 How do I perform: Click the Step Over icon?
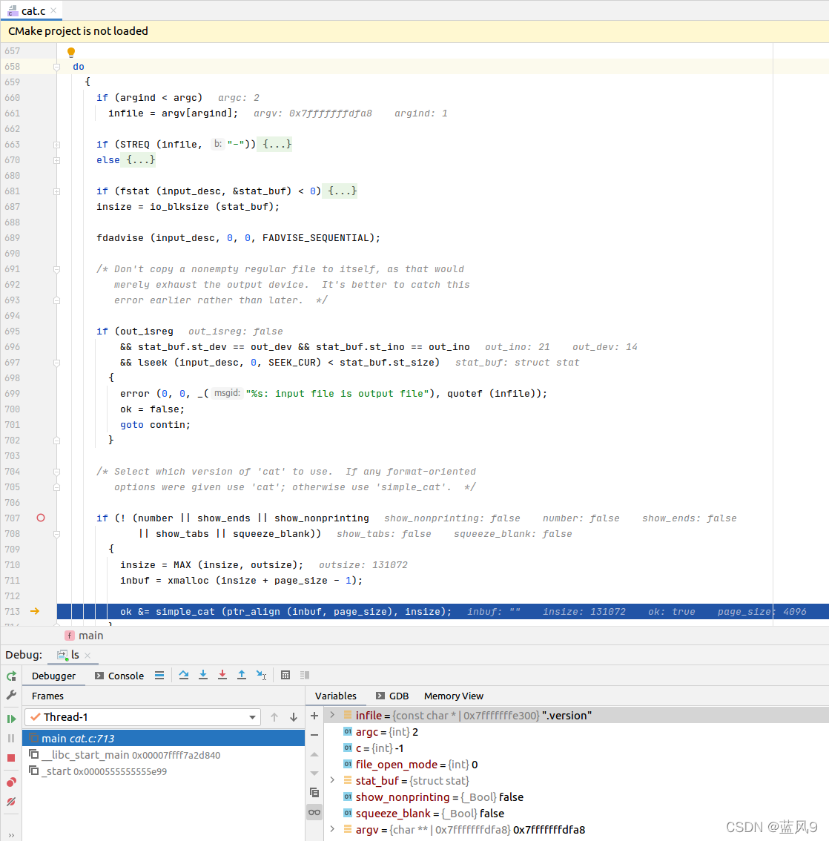point(184,675)
